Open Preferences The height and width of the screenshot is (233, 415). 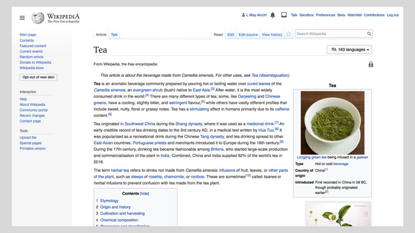(325, 15)
